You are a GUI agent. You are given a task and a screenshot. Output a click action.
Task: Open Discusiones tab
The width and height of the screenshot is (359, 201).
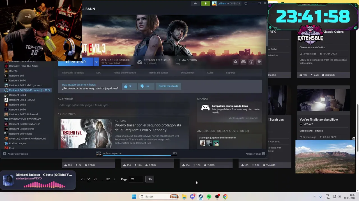click(x=188, y=73)
